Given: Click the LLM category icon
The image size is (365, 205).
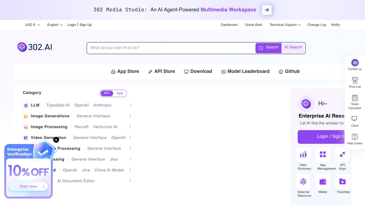Looking at the screenshot, I should (x=26, y=106).
